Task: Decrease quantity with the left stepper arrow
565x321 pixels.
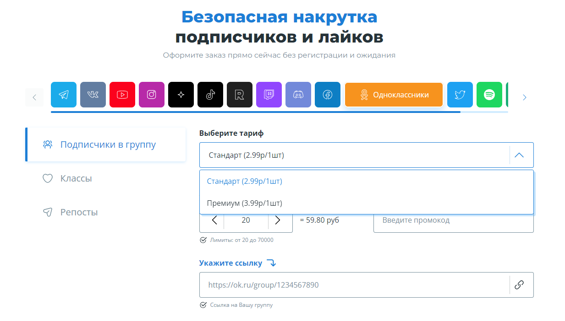Action: point(214,220)
